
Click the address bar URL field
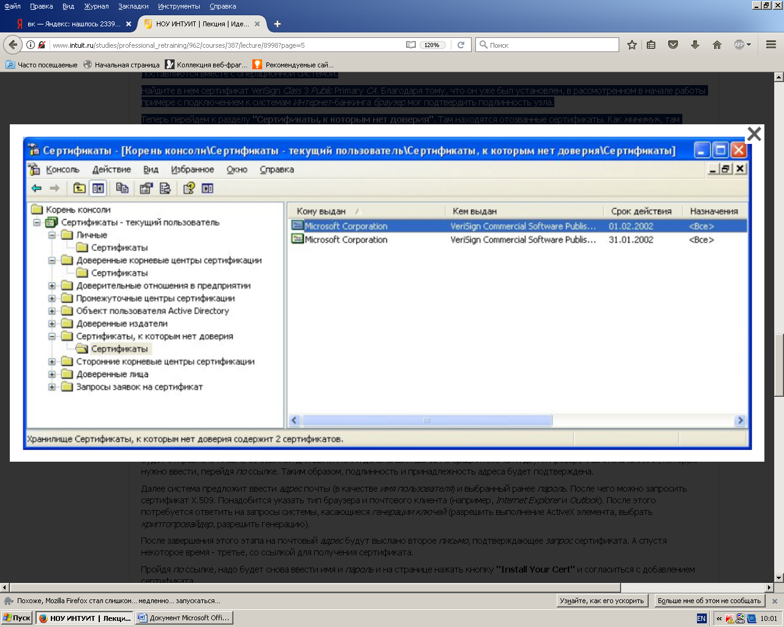coord(227,45)
